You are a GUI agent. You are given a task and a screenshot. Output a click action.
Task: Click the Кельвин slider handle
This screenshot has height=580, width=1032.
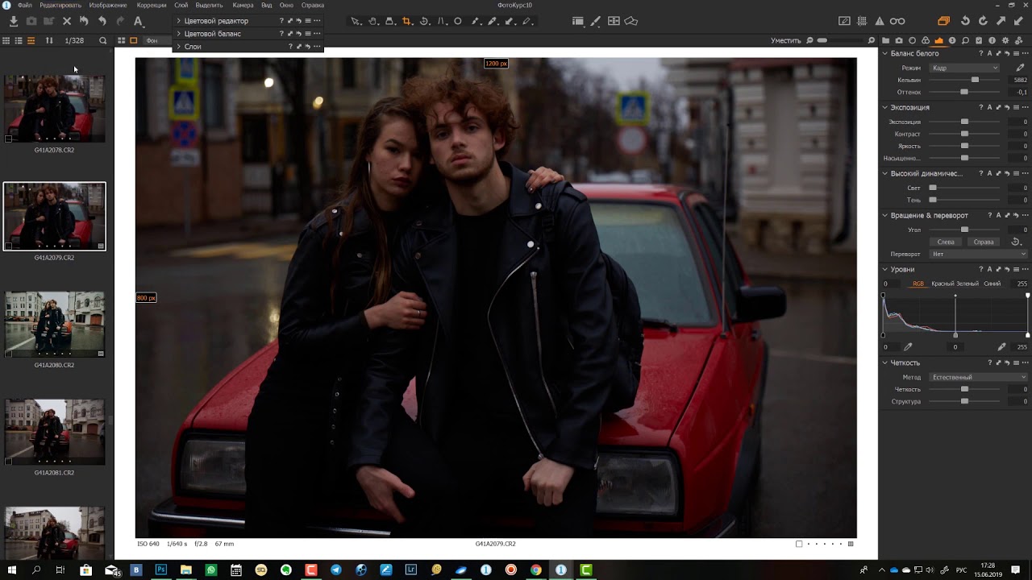pos(975,80)
